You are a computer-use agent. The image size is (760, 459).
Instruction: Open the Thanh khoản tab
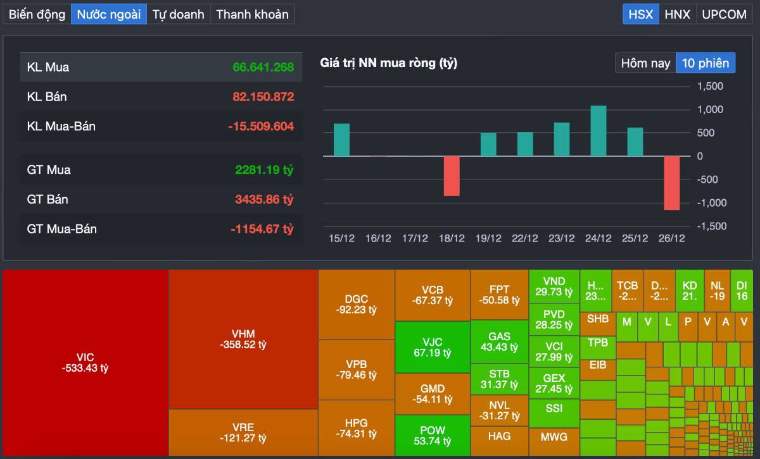252,14
